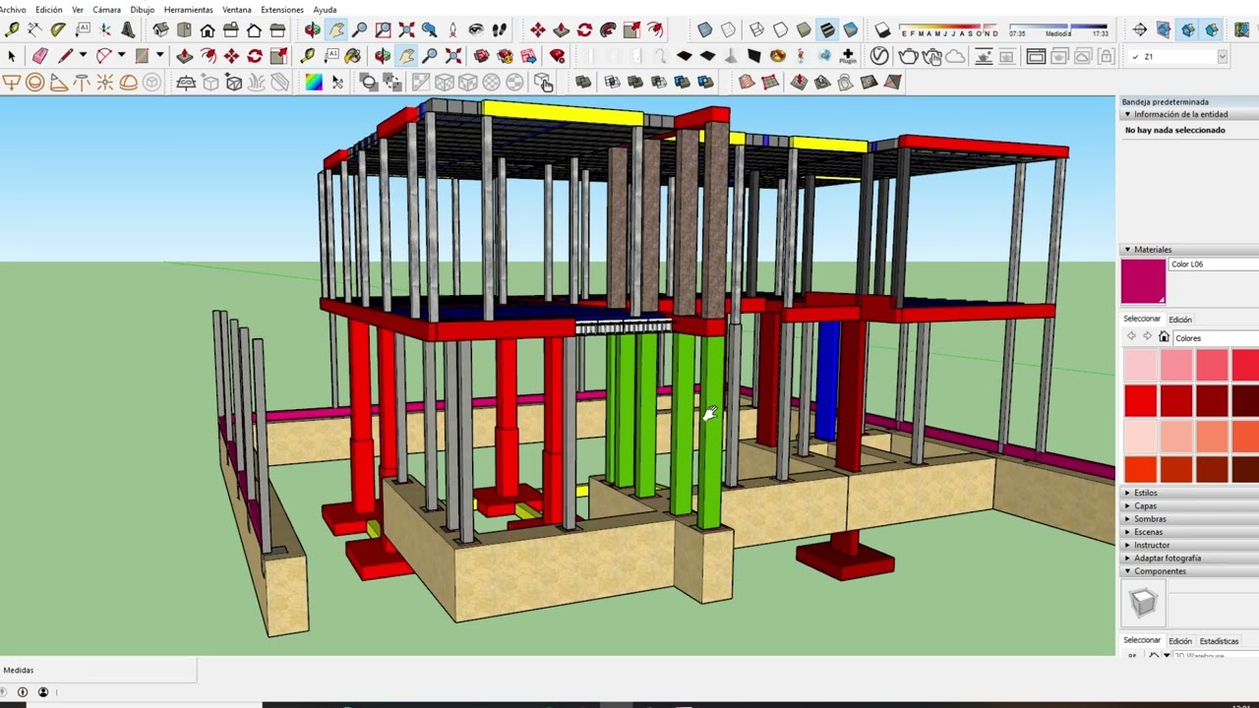
Task: Select the Position Camera tool
Action: pyautogui.click(x=452, y=30)
